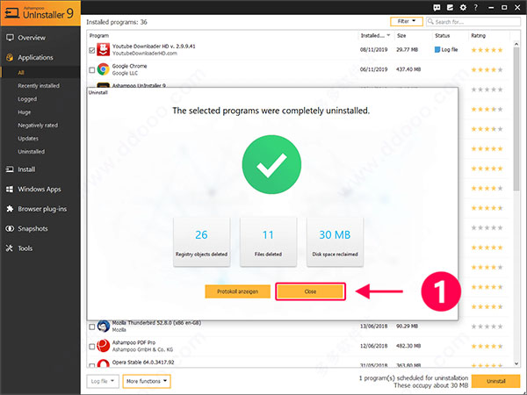Image resolution: width=527 pixels, height=395 pixels.
Task: Sort by the Size column header
Action: (401, 35)
